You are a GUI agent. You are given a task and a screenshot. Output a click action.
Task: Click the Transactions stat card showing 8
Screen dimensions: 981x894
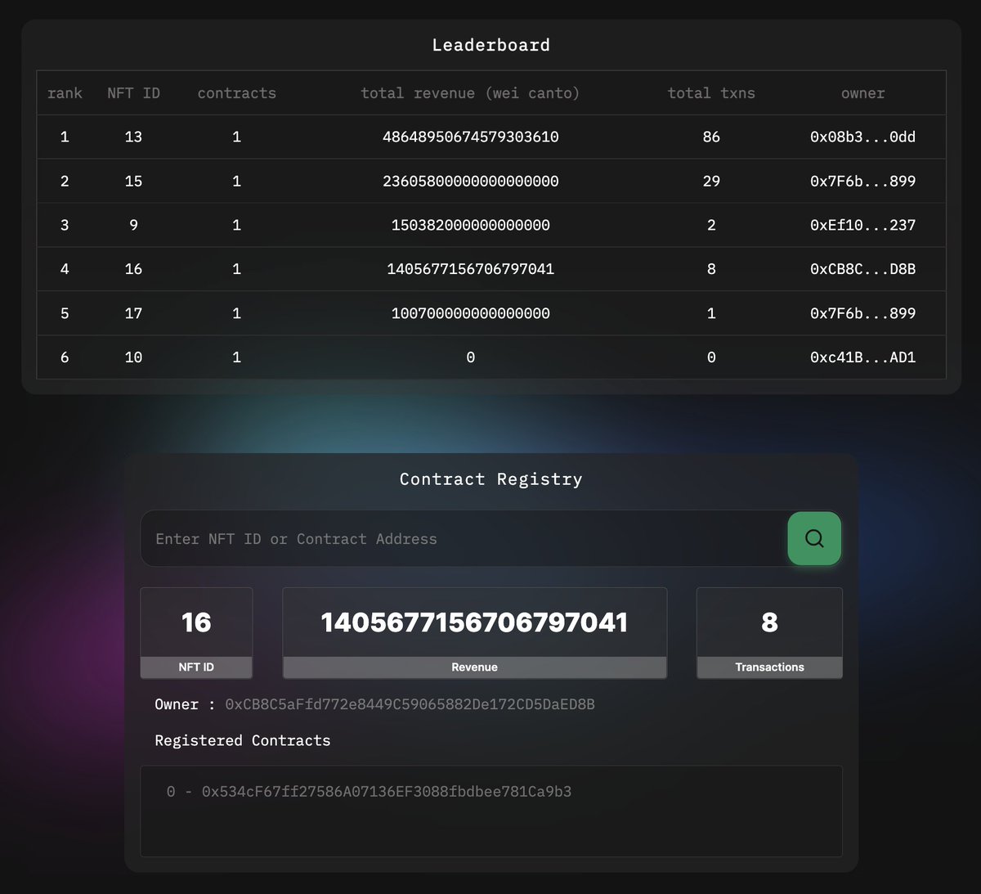tap(769, 633)
